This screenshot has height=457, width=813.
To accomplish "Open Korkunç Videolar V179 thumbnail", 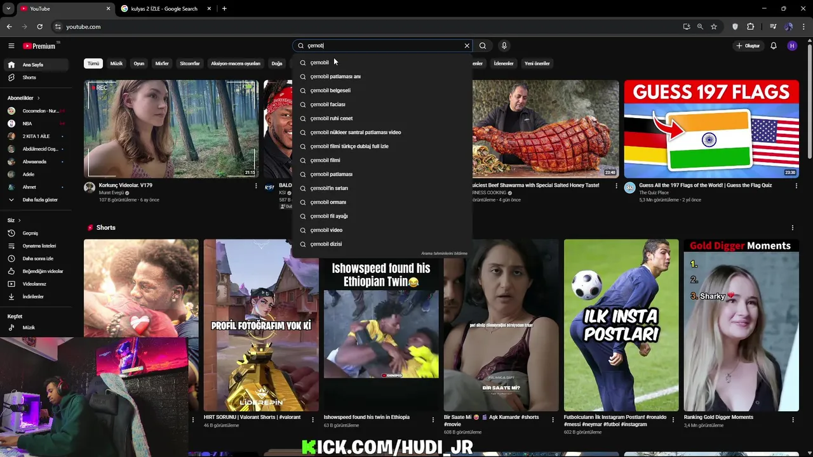I will (x=171, y=128).
